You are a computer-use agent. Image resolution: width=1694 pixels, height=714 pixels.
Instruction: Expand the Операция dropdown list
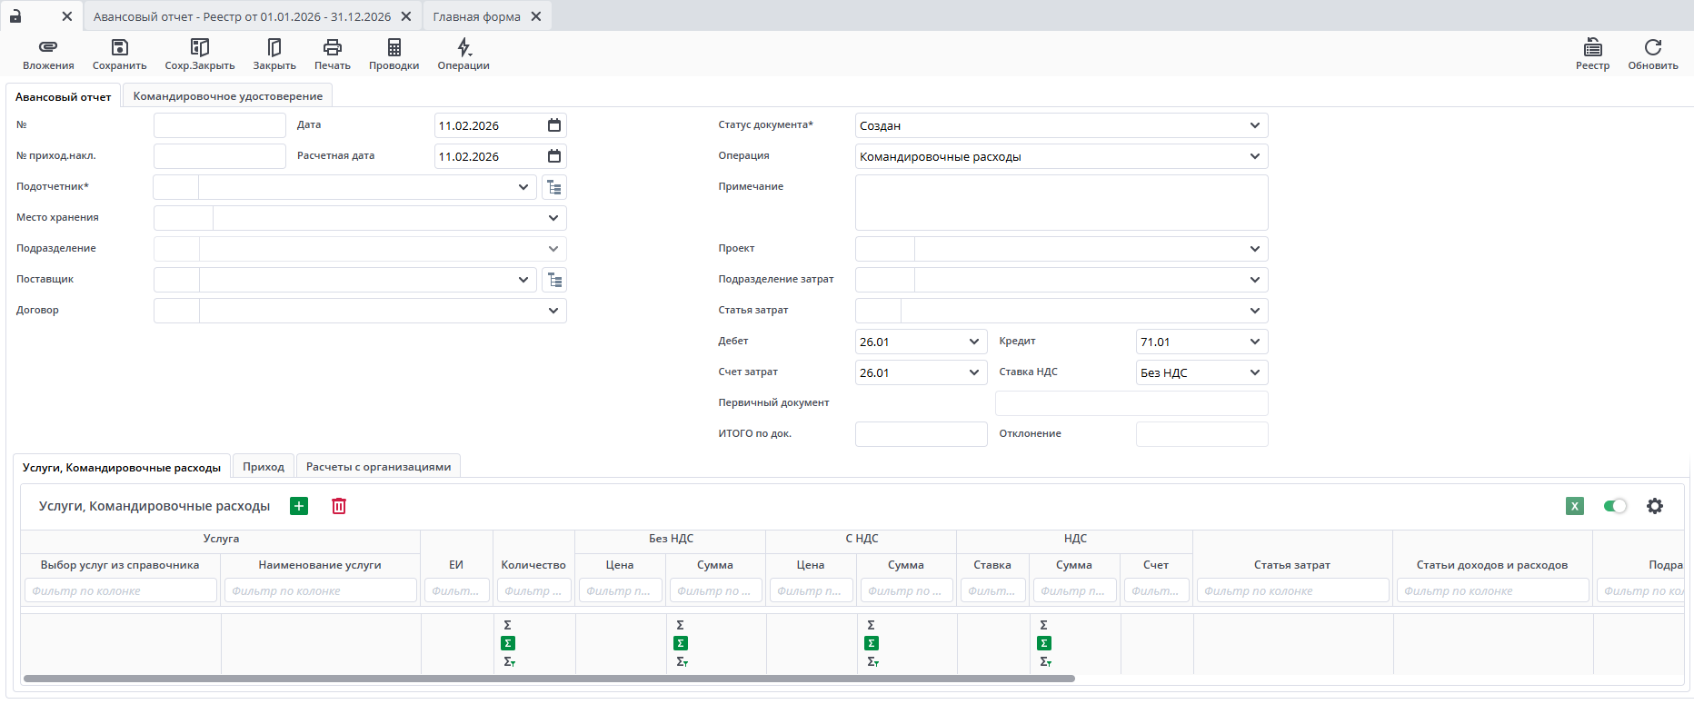click(x=1254, y=156)
